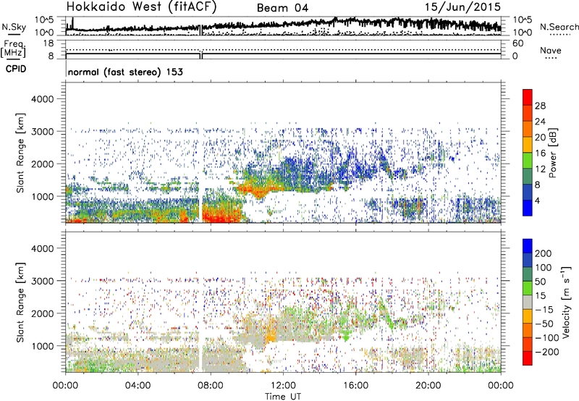Click the '16' power scale value

(540, 153)
